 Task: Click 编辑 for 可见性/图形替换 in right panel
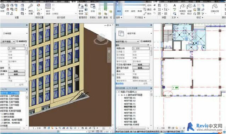click(x=141, y=65)
